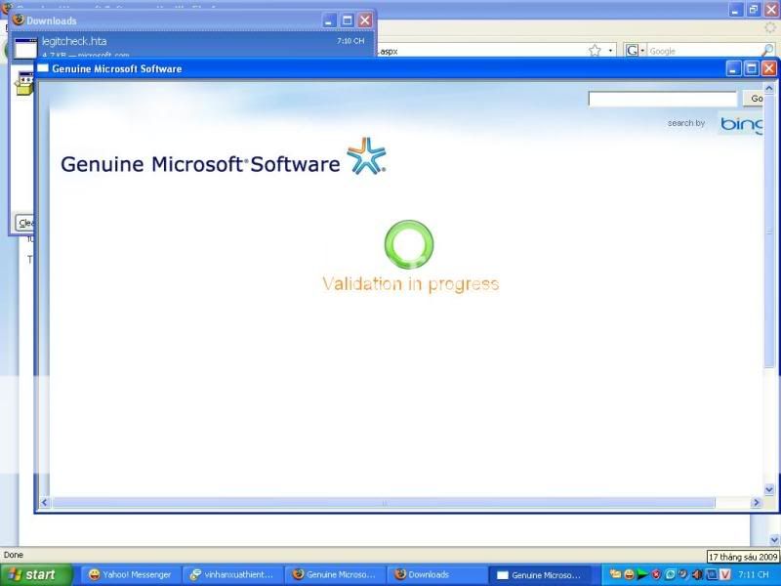Image resolution: width=781 pixels, height=586 pixels.
Task: Click the Firefox icon in Downloads title bar
Action: coord(19,20)
